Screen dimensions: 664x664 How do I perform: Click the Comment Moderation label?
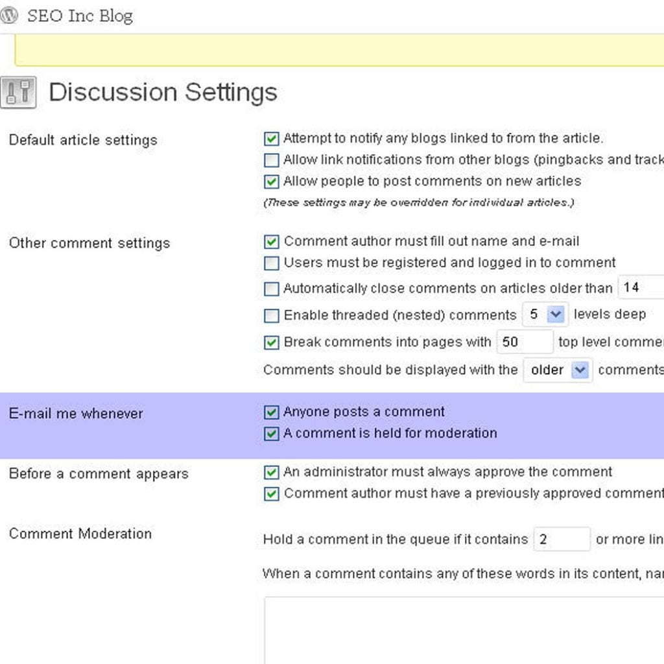click(80, 534)
